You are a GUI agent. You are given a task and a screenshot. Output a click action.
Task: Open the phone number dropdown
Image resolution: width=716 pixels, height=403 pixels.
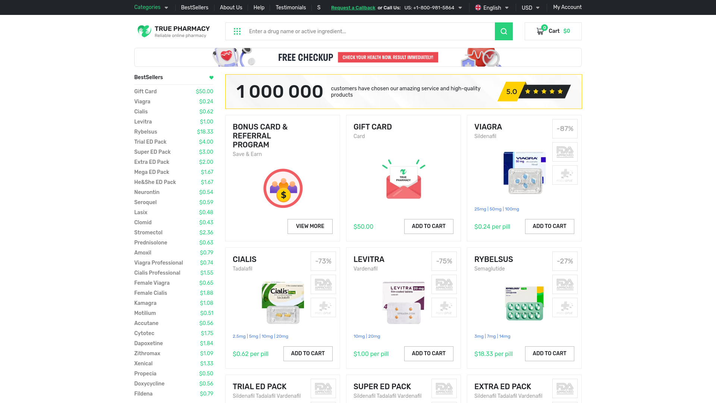[433, 7]
